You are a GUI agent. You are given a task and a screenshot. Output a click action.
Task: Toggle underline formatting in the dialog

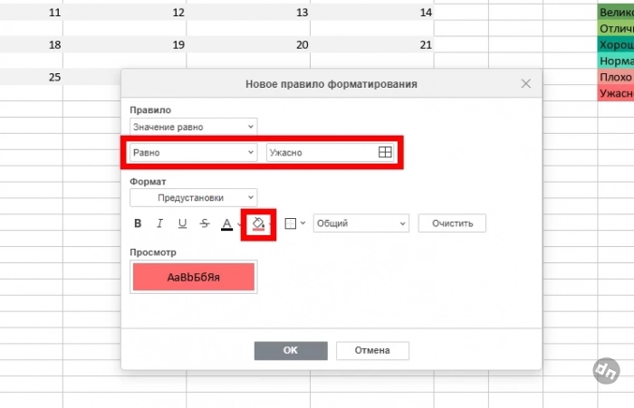click(182, 223)
